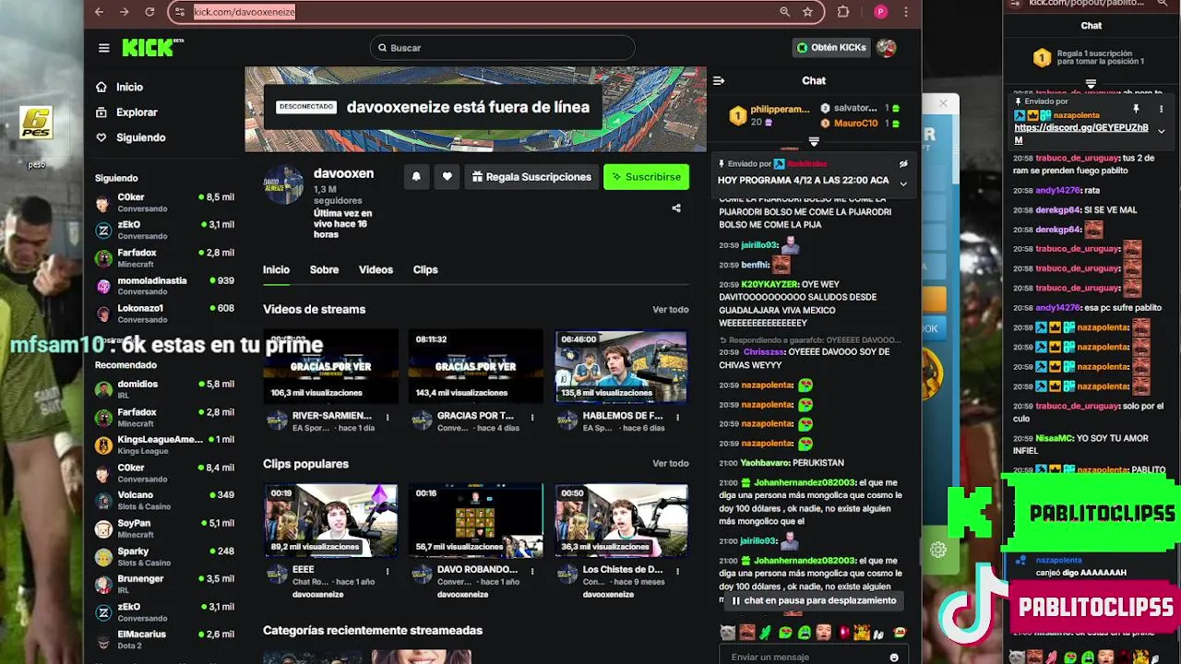This screenshot has width=1181, height=664.
Task: Open the PES 6 desktop icon
Action: coord(36,123)
